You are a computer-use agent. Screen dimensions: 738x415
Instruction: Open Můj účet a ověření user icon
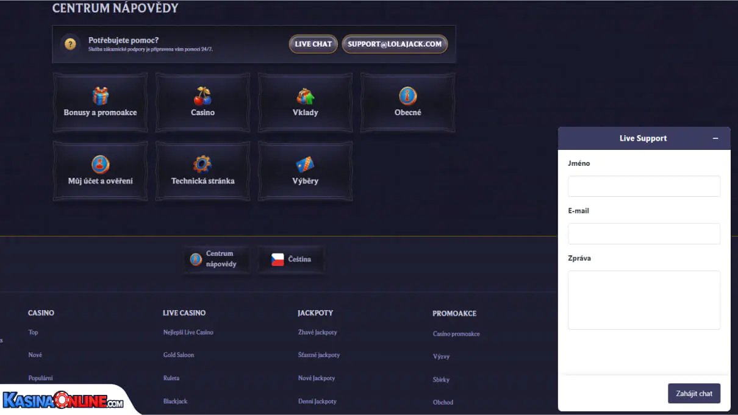point(100,164)
